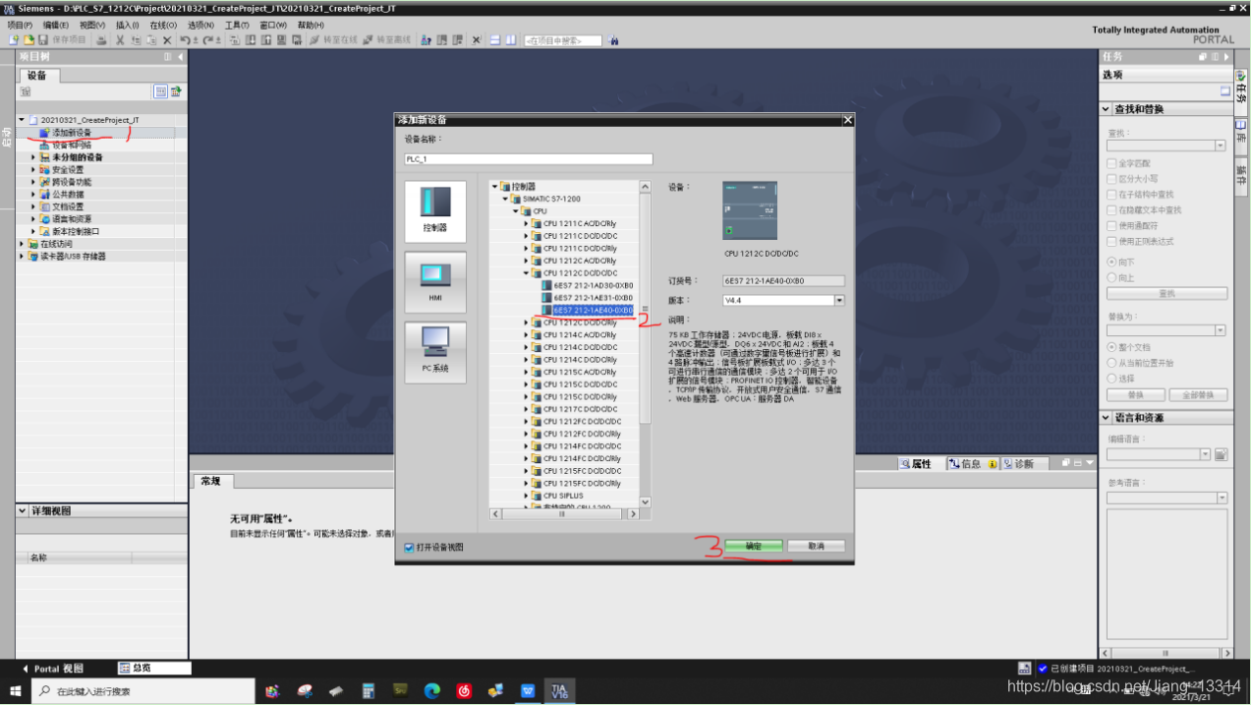Screen dimensions: 1251x705
Task: Click the binoculars search icon in toolbar
Action: click(x=614, y=40)
